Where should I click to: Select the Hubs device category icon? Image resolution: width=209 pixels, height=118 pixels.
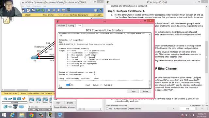(x=14, y=99)
